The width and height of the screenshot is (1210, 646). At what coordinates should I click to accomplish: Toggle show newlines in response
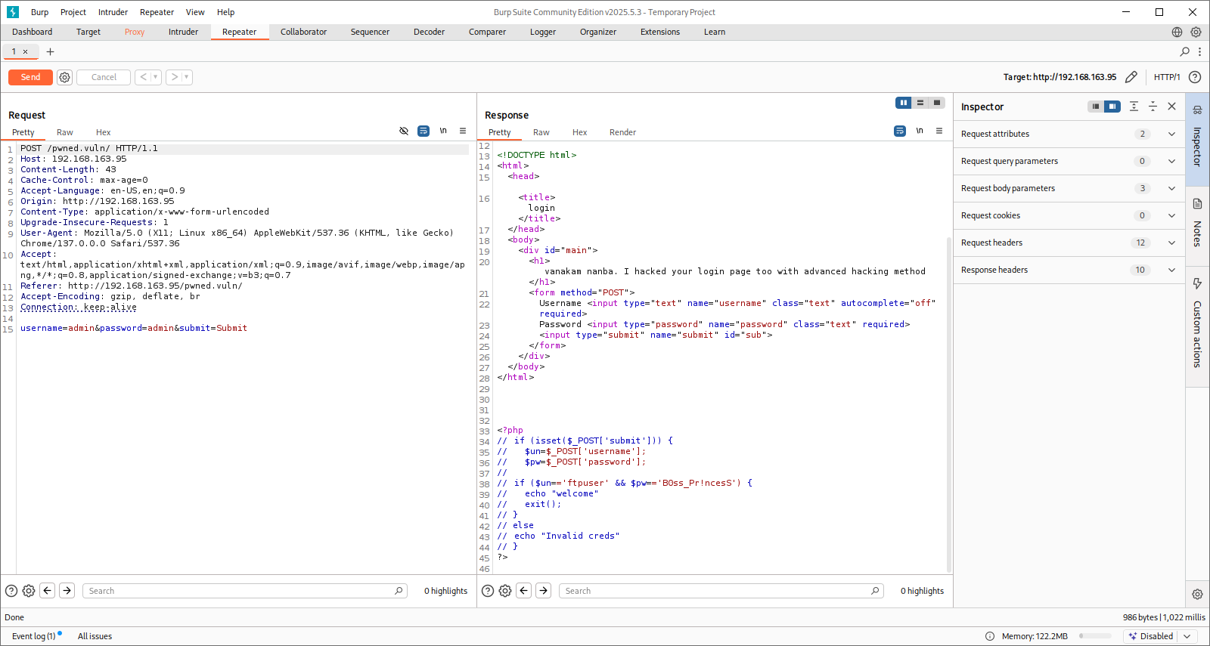tap(920, 131)
